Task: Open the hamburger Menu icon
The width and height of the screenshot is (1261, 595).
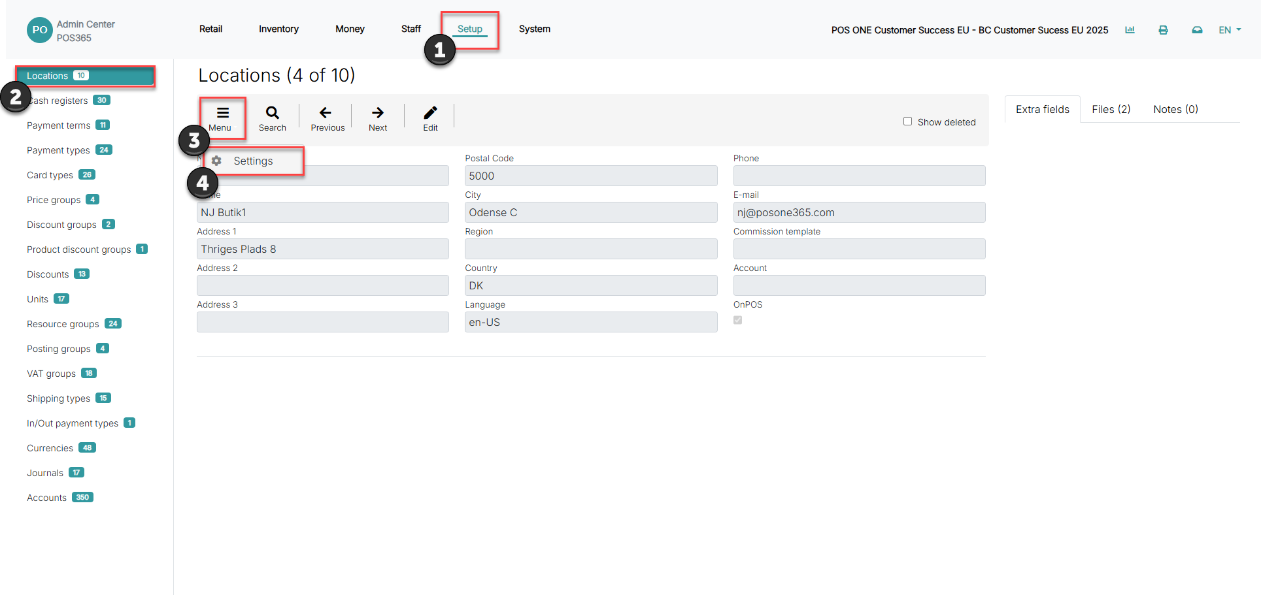Action: (222, 112)
